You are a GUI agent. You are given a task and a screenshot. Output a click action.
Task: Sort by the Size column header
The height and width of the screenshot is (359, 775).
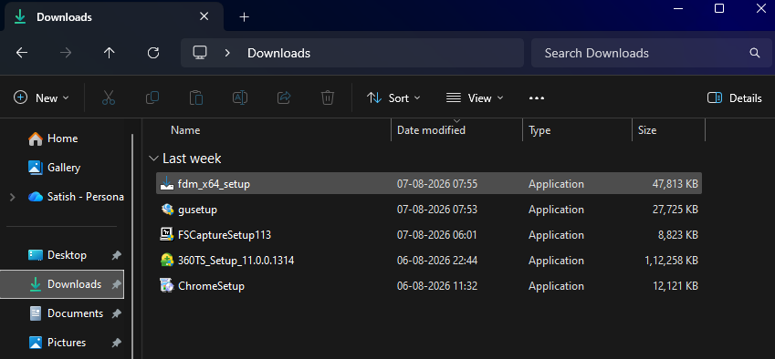coord(647,130)
